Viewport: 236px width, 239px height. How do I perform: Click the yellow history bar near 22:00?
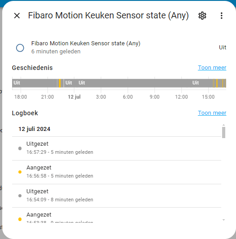pos(60,83)
